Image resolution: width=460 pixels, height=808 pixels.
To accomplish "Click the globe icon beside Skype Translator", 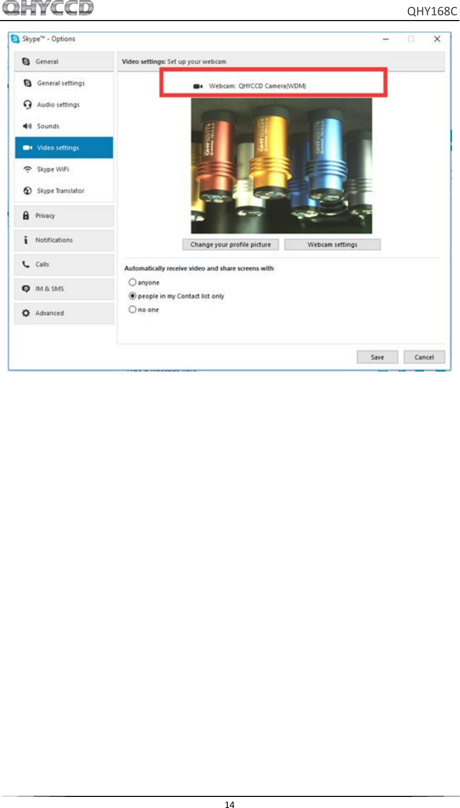I will point(27,191).
